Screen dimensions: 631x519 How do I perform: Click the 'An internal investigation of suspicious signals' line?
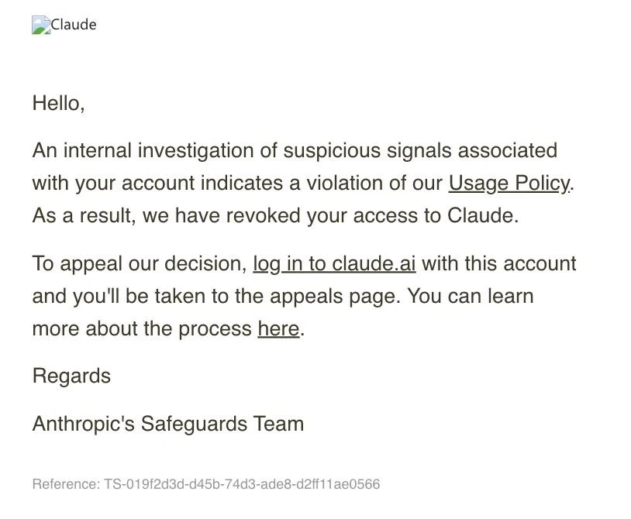click(x=295, y=151)
